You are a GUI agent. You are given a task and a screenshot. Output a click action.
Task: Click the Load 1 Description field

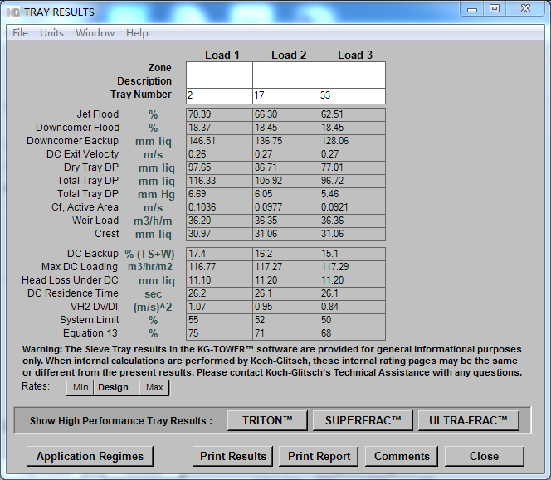click(x=219, y=81)
